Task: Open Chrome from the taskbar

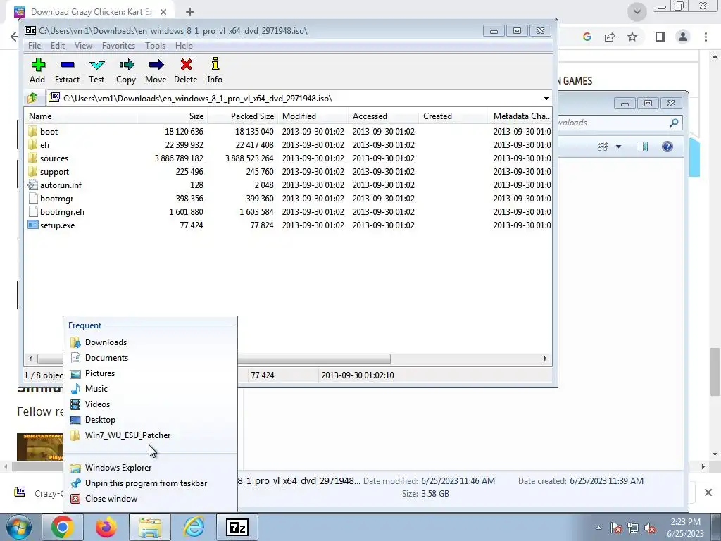Action: click(x=63, y=527)
